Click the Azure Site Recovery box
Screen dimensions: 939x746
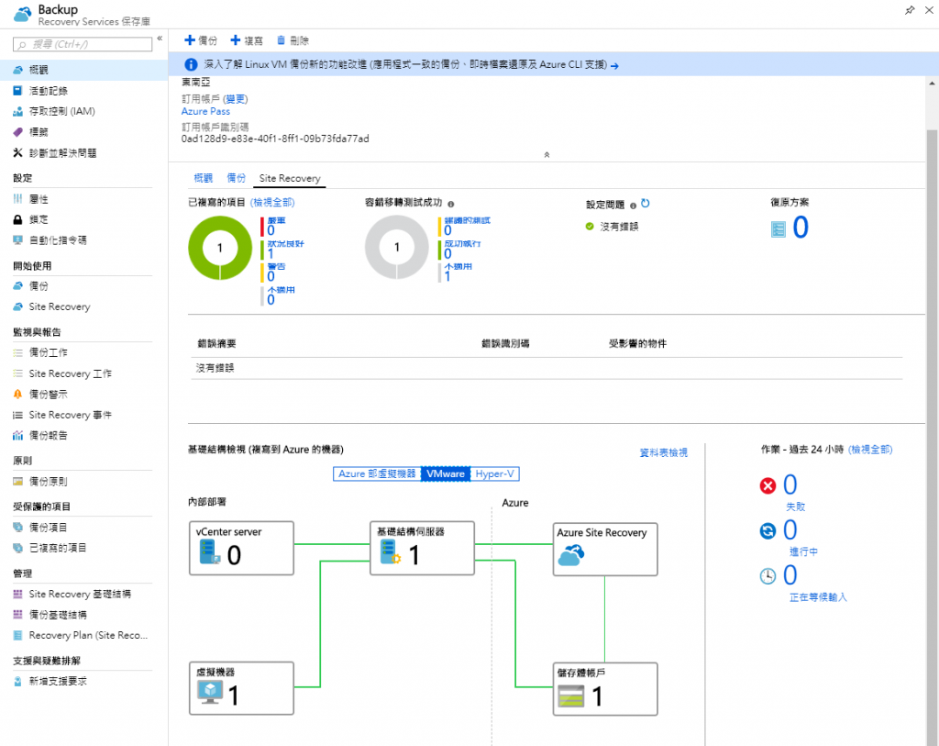coord(605,550)
